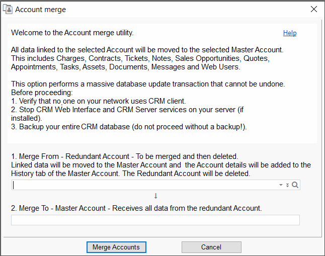Click the 'History tab of the Master Account' text

pyautogui.click(x=130, y=174)
